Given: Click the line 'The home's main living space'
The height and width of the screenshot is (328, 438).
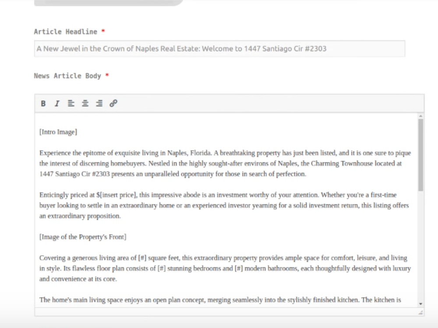Looking at the screenshot, I should pyautogui.click(x=220, y=300).
